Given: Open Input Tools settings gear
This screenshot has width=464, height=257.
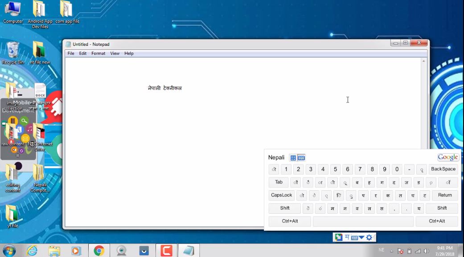Looking at the screenshot, I should 369,237.
